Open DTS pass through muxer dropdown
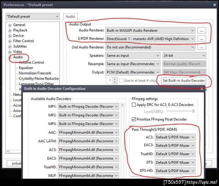Image resolution: width=219 pixels, height=186 pixels. tap(175, 163)
